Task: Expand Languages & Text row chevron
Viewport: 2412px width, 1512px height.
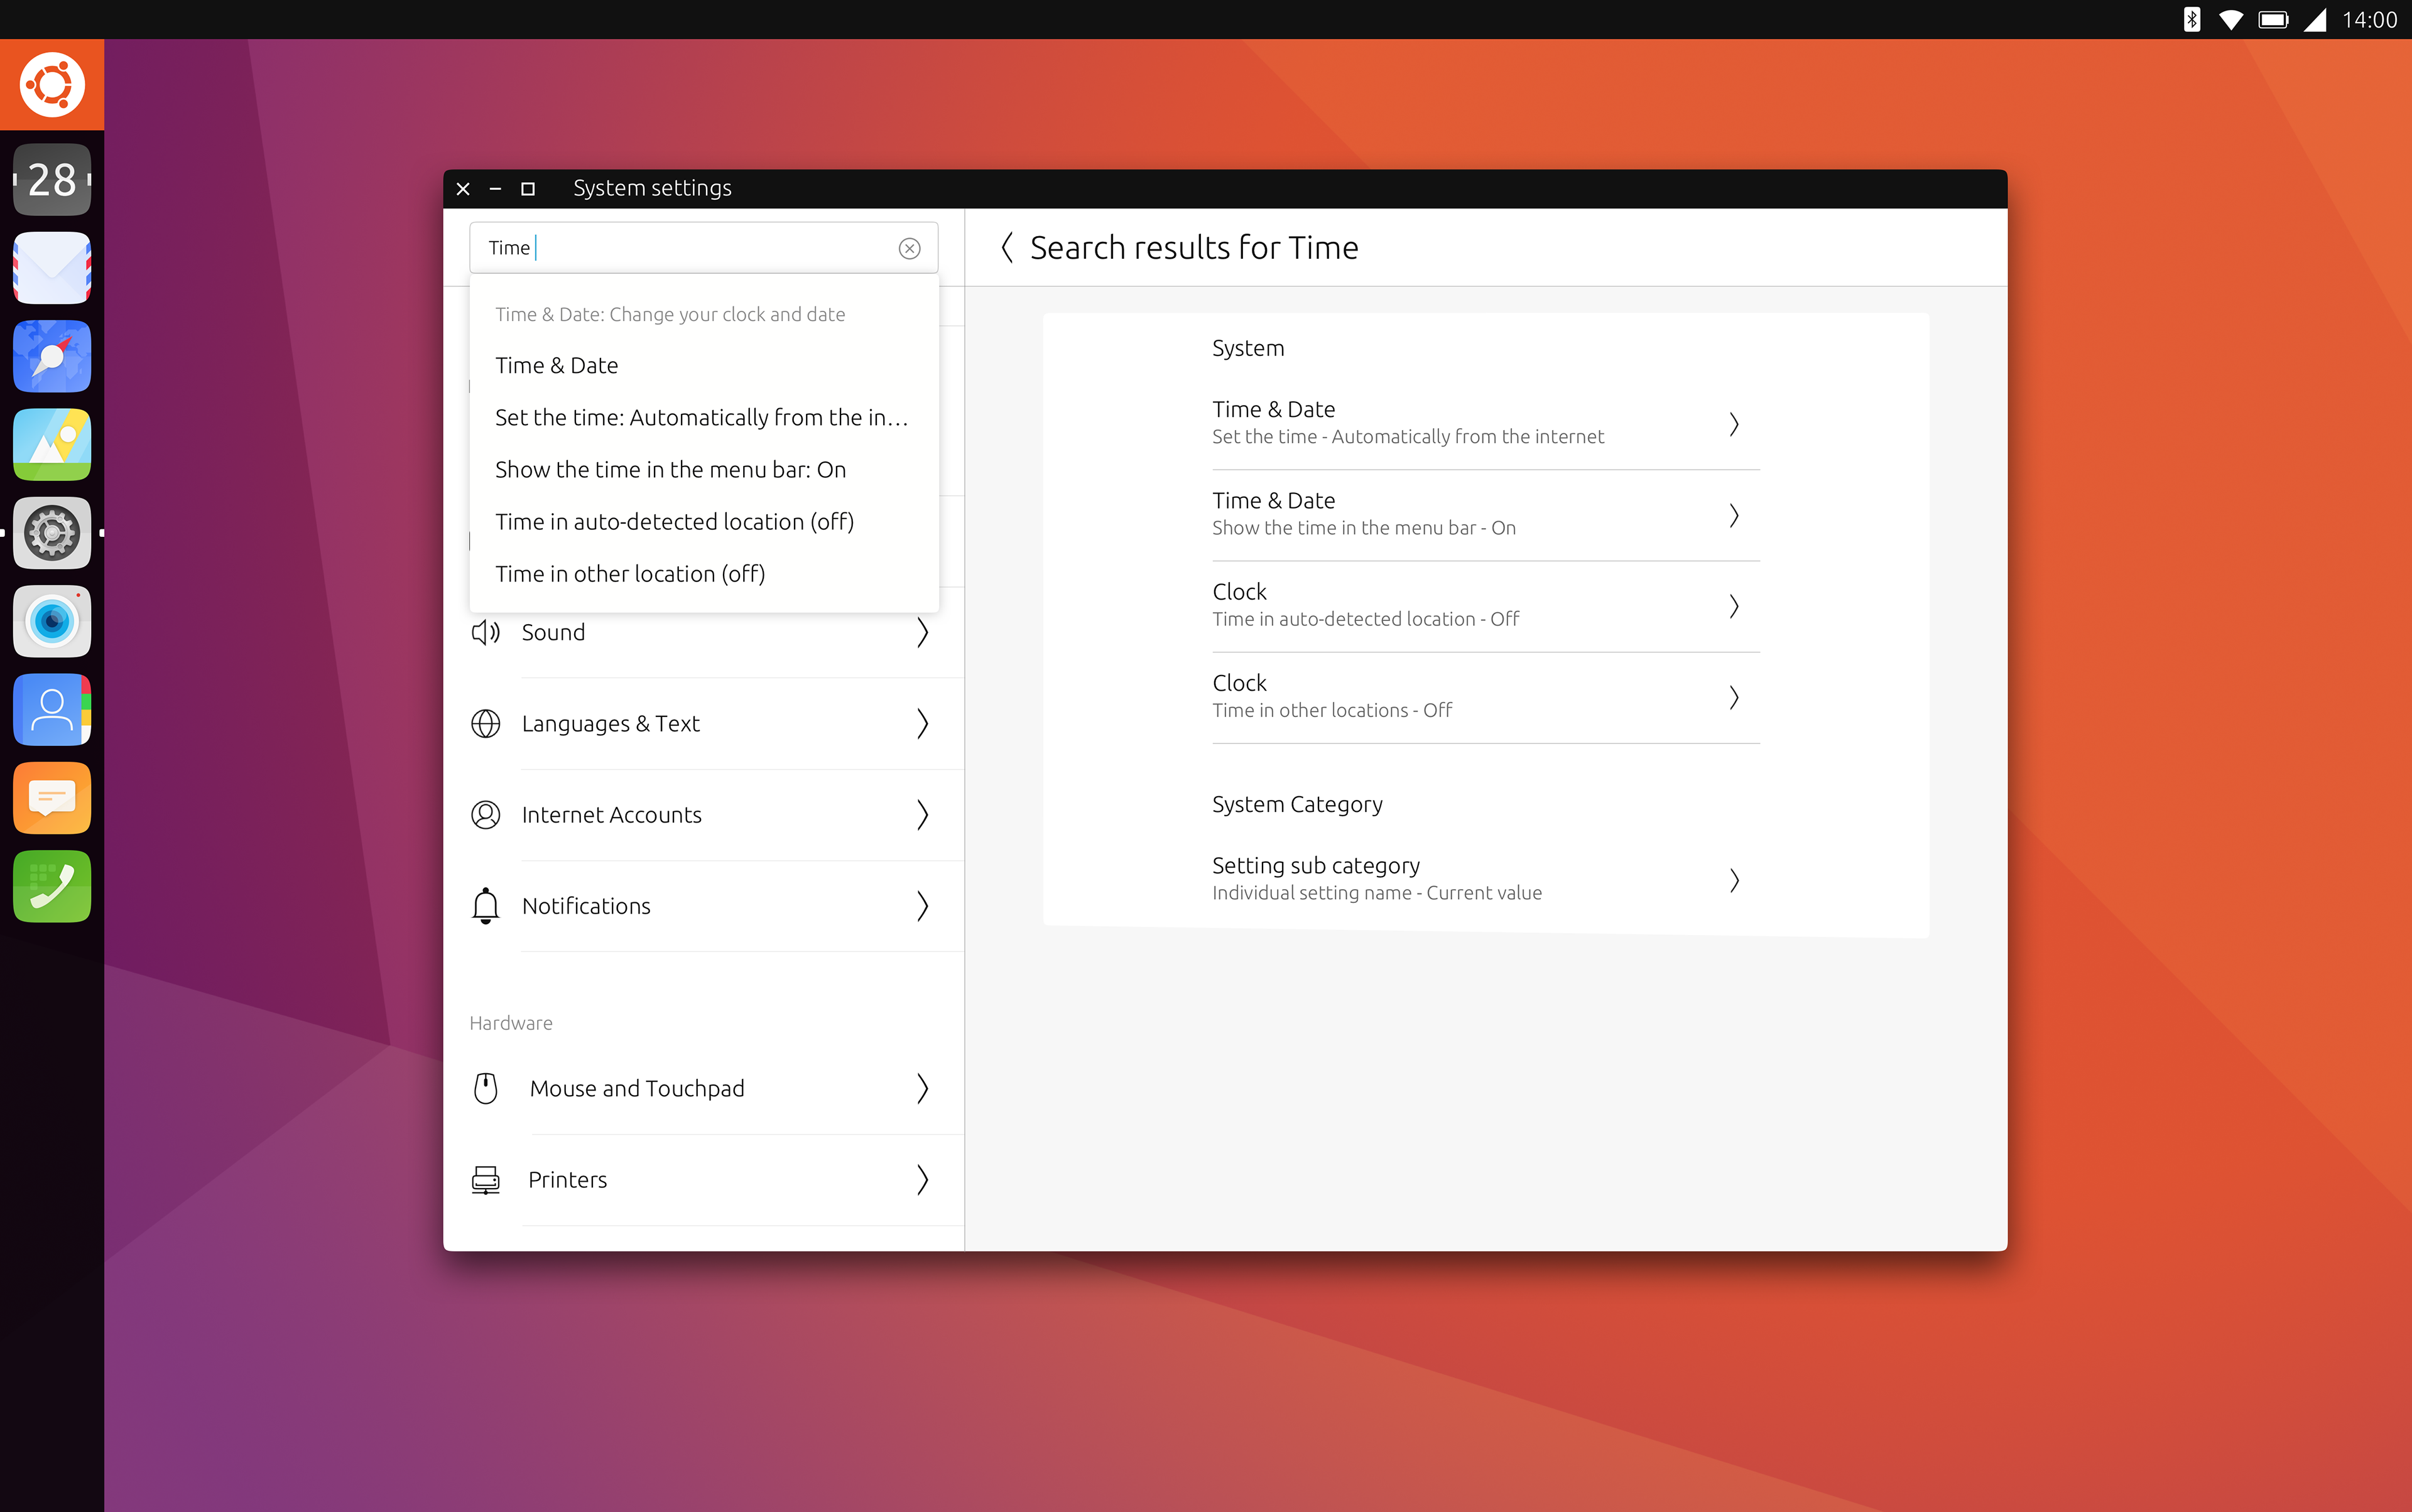Action: [922, 723]
